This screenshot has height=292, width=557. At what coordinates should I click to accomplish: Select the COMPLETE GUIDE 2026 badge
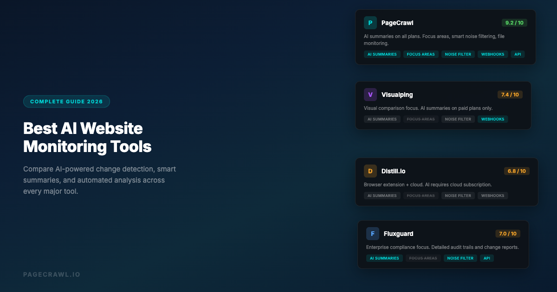tap(66, 101)
